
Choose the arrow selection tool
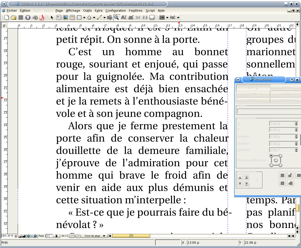52,18
